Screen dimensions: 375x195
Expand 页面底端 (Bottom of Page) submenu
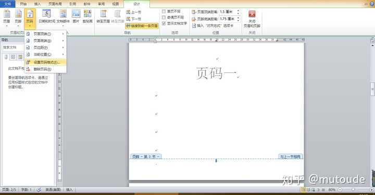[45, 41]
